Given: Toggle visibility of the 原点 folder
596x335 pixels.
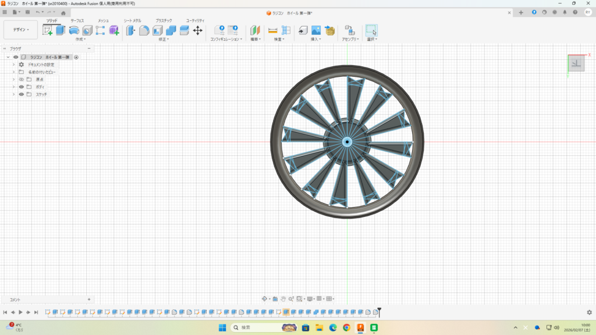Looking at the screenshot, I should (x=22, y=79).
